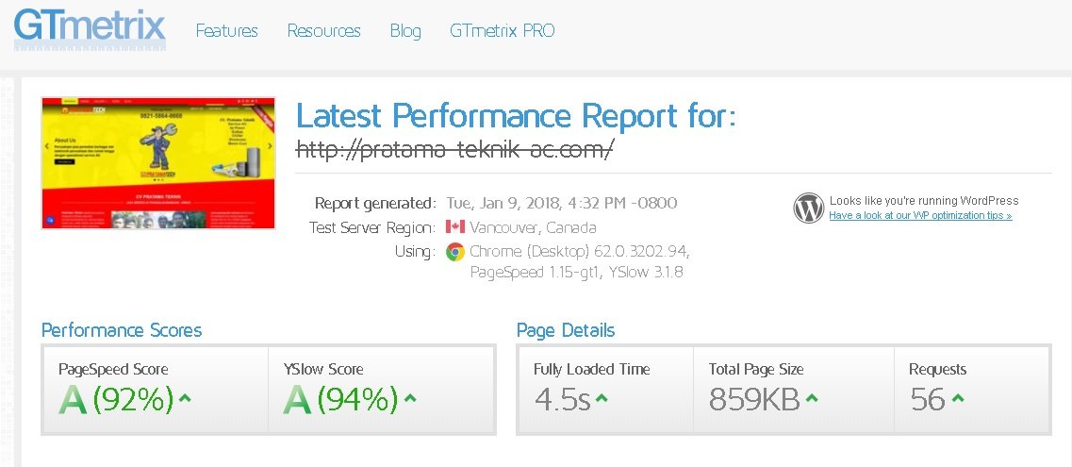The width and height of the screenshot is (1072, 467).
Task: Click the arrow next to 859KB page size
Action: tap(812, 399)
